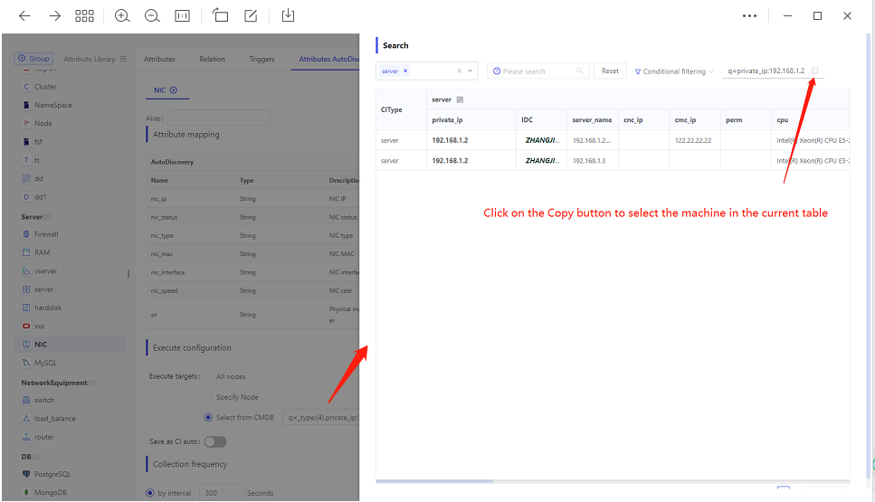Remove the server tag from the CIType selector
This screenshot has height=502, width=875.
point(405,71)
